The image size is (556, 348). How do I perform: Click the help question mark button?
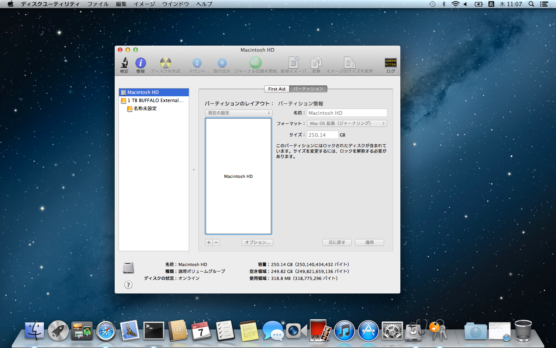click(129, 285)
